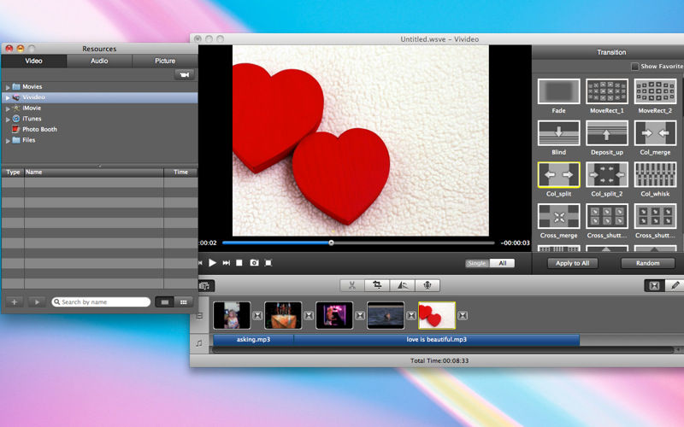Expand the Vivideo folder
684x427 pixels.
pos(8,97)
